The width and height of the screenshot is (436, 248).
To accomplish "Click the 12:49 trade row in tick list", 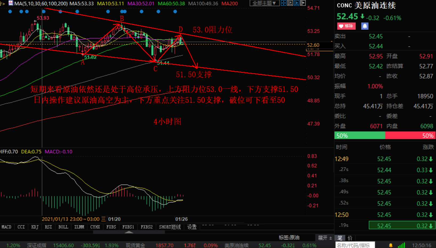I will click(385, 159).
